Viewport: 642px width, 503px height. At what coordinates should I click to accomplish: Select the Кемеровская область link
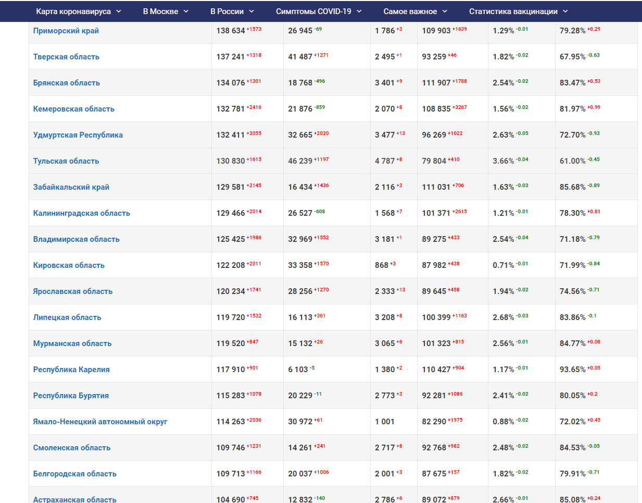click(74, 109)
